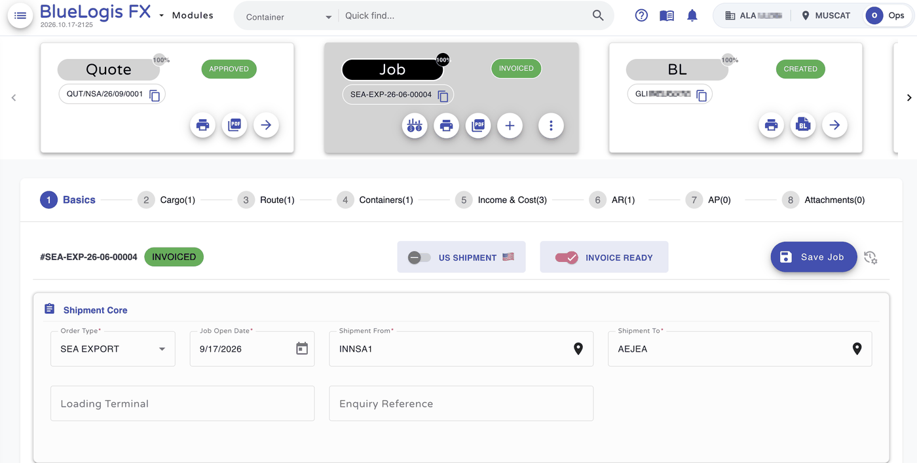
Task: Show notifications via the bell icon
Action: pyautogui.click(x=692, y=16)
